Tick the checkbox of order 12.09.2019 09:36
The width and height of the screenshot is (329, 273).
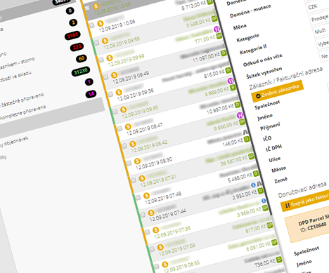110,94
